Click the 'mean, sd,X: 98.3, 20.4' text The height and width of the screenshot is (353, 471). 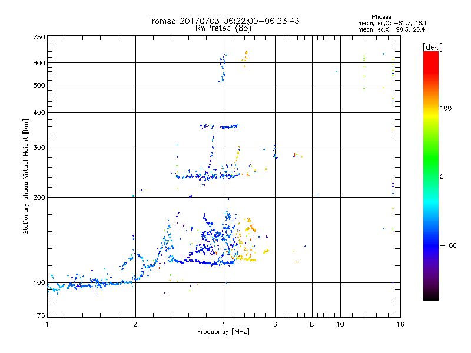pyautogui.click(x=392, y=29)
